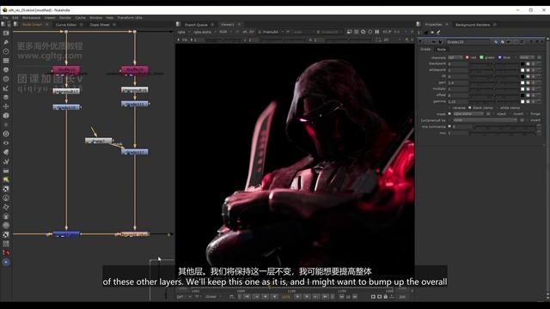
Task: Switch to the Curve Editor tab
Action: click(x=66, y=25)
